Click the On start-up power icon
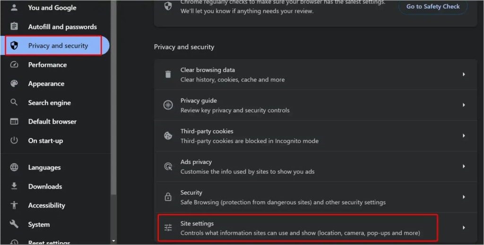The height and width of the screenshot is (245, 484). 14,140
